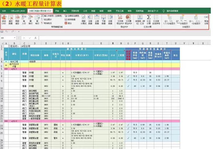
Task: Click the 保存数据 save data button
Action: 70,19
